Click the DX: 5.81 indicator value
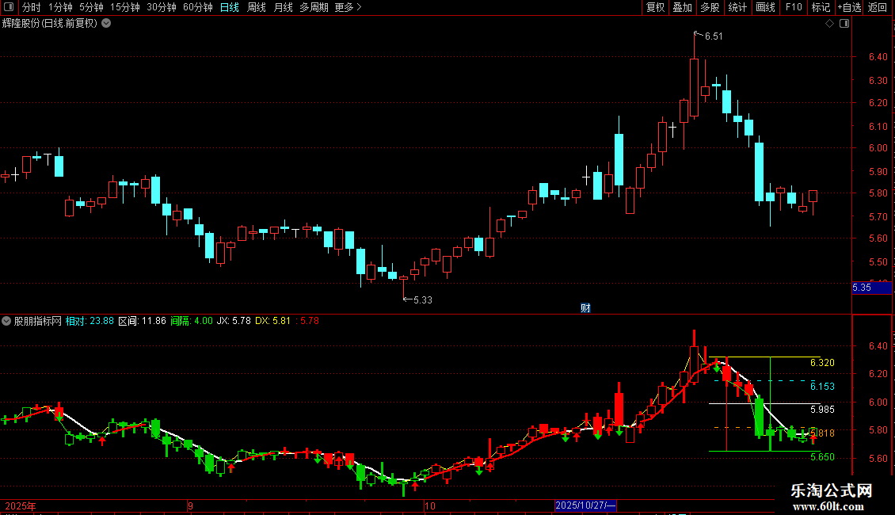Viewport: 895px width, 515px height. coord(272,321)
